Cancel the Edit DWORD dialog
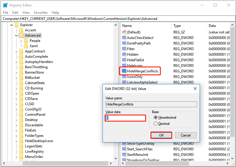The width and height of the screenshot is (236, 167). point(186,135)
